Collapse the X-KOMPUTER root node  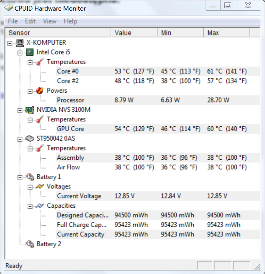pyautogui.click(x=10, y=43)
